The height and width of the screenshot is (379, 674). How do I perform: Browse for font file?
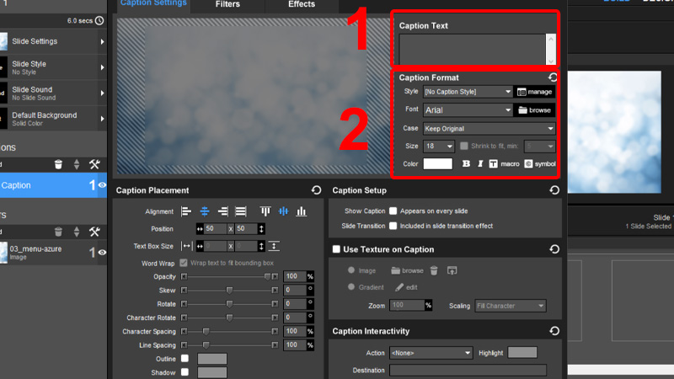tap(535, 110)
